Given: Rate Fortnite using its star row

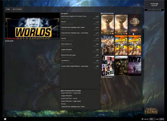Looking at the screenshot, I should 69,41.
